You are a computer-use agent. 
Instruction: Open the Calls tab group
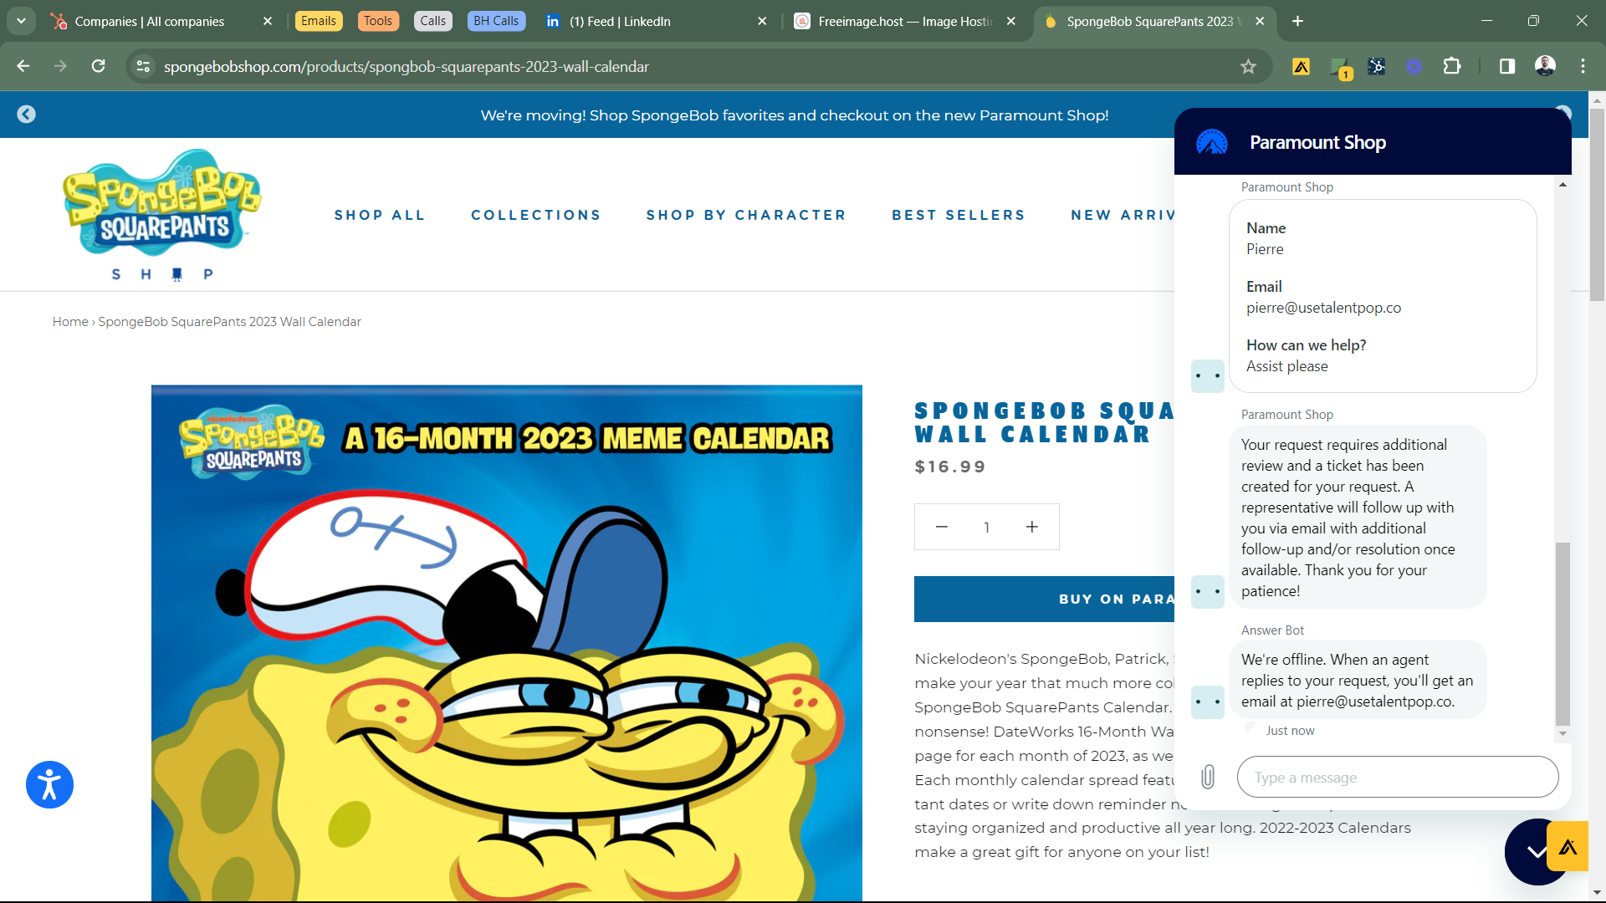click(x=433, y=21)
